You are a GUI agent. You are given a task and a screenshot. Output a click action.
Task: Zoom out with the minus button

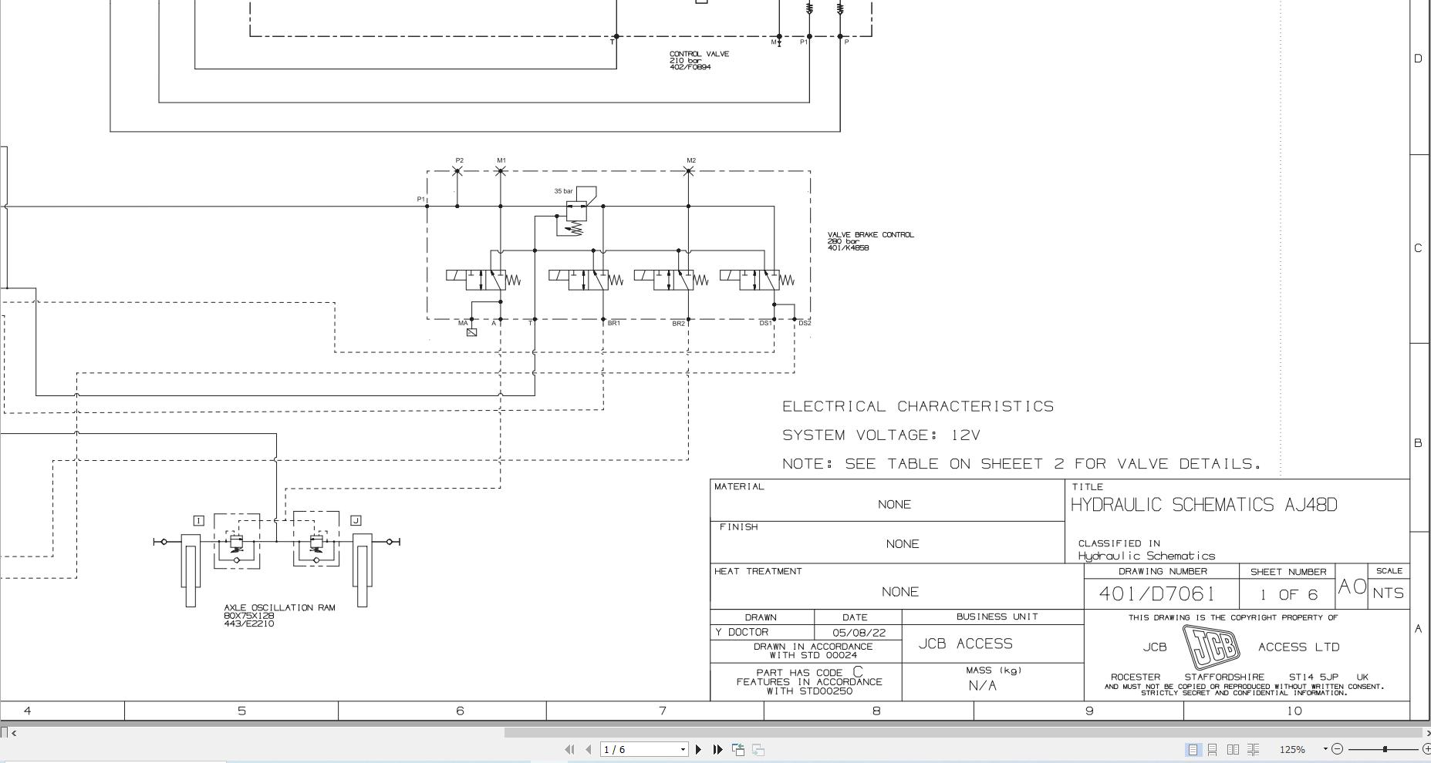click(x=1338, y=749)
